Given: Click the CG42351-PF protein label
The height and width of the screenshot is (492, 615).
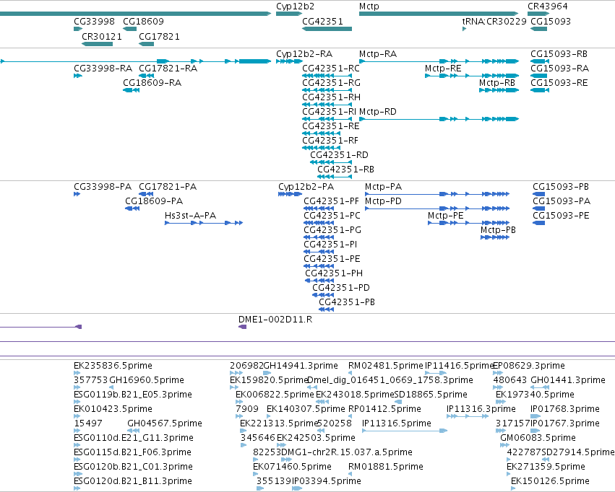Looking at the screenshot, I should [331, 201].
